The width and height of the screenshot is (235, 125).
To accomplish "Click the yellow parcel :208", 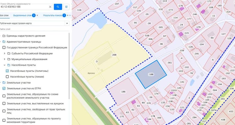I will coord(114,55).
